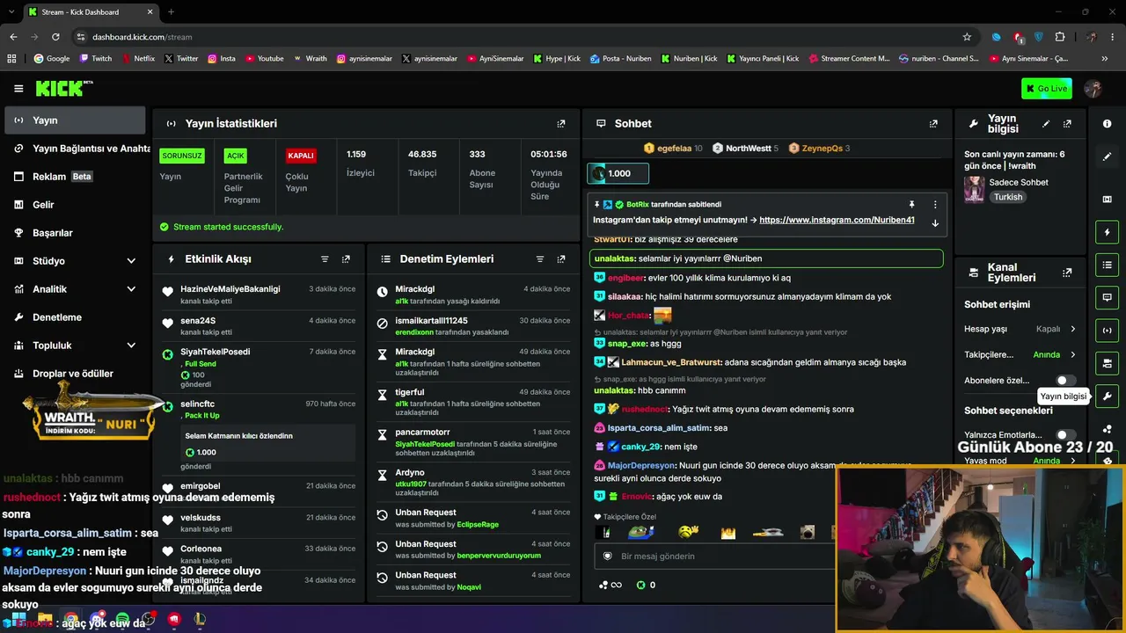Edit stream info with the Yayın bilgisi pencil
This screenshot has height=633, width=1126.
point(1046,124)
